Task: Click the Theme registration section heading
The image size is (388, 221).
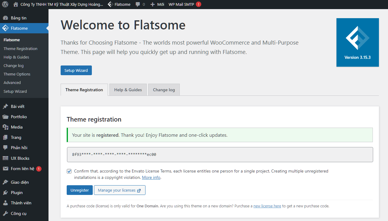Action: 94,119
